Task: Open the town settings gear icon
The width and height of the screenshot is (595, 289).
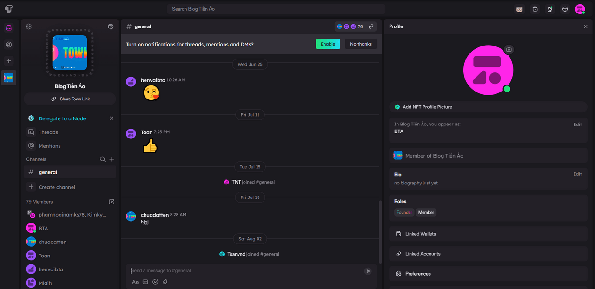Action: (29, 26)
